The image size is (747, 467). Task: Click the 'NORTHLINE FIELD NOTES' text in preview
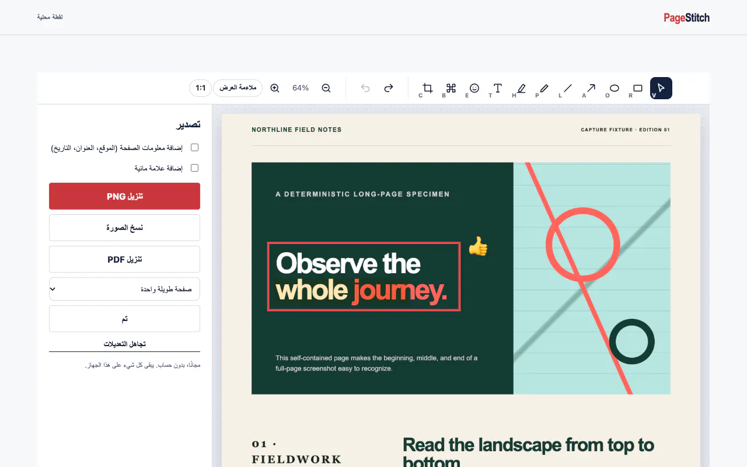click(296, 130)
